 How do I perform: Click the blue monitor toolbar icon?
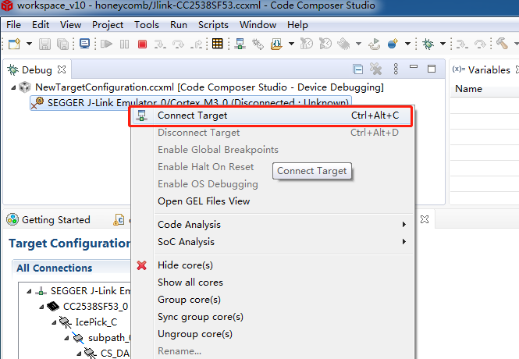pos(85,44)
